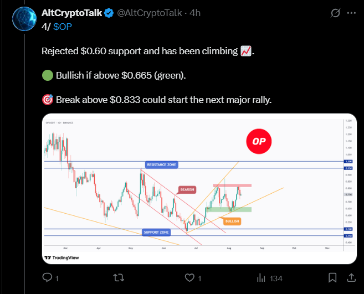Click the red OP logo on chart
Image resolution: width=364 pixels, height=294 pixels.
click(259, 141)
